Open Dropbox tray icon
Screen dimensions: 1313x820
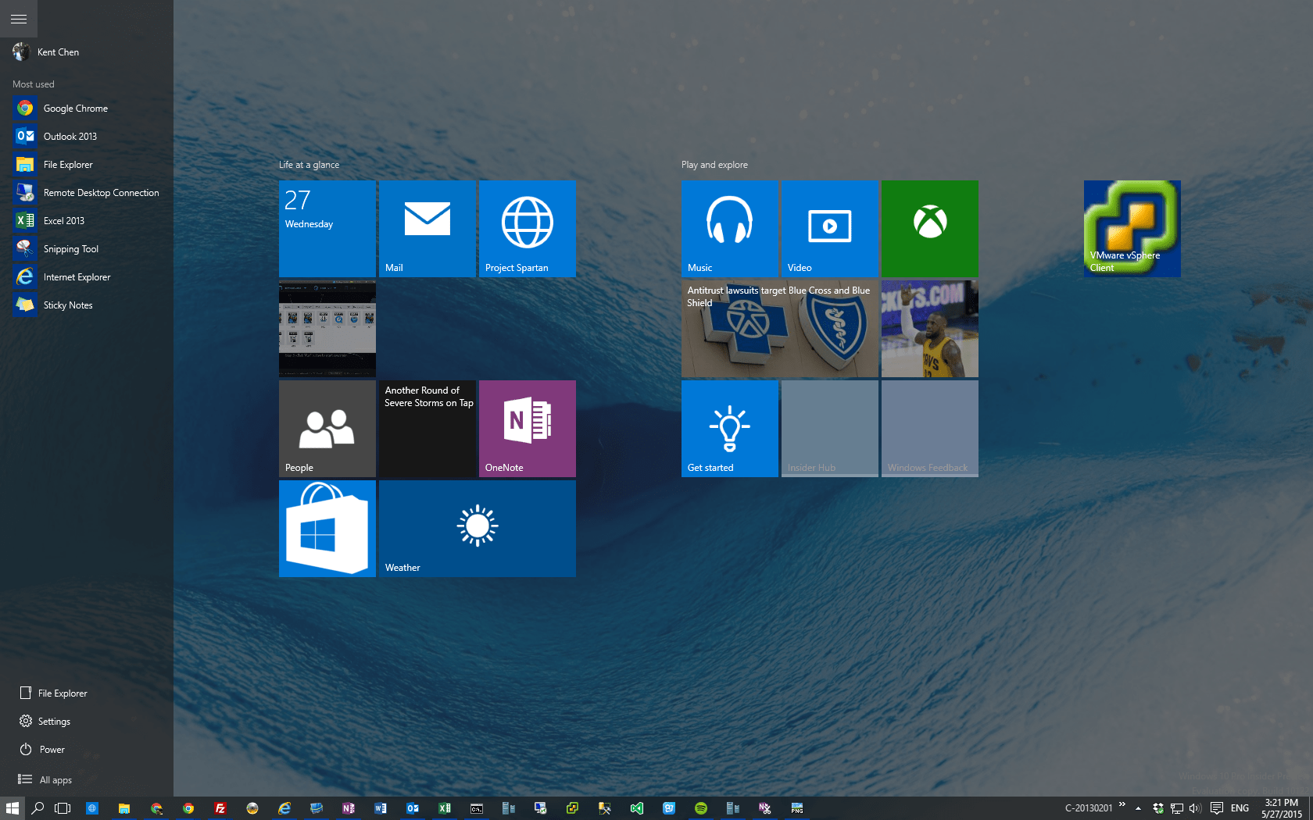pos(1158,808)
